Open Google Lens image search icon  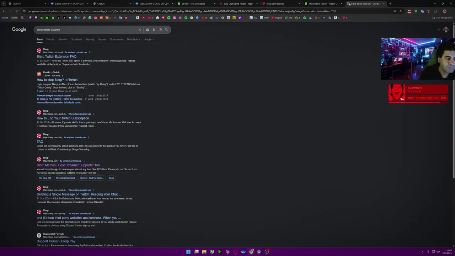click(160, 30)
